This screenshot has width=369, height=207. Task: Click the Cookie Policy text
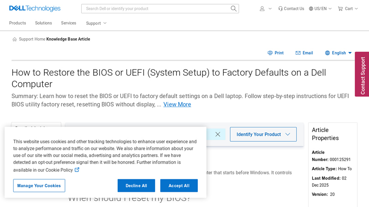click(59, 170)
